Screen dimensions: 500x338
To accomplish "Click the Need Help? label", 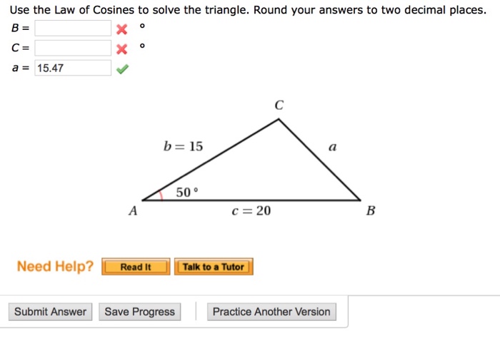I will coord(55,267).
